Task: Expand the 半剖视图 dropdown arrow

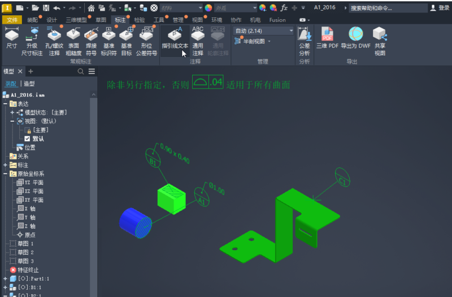Action: pos(270,41)
